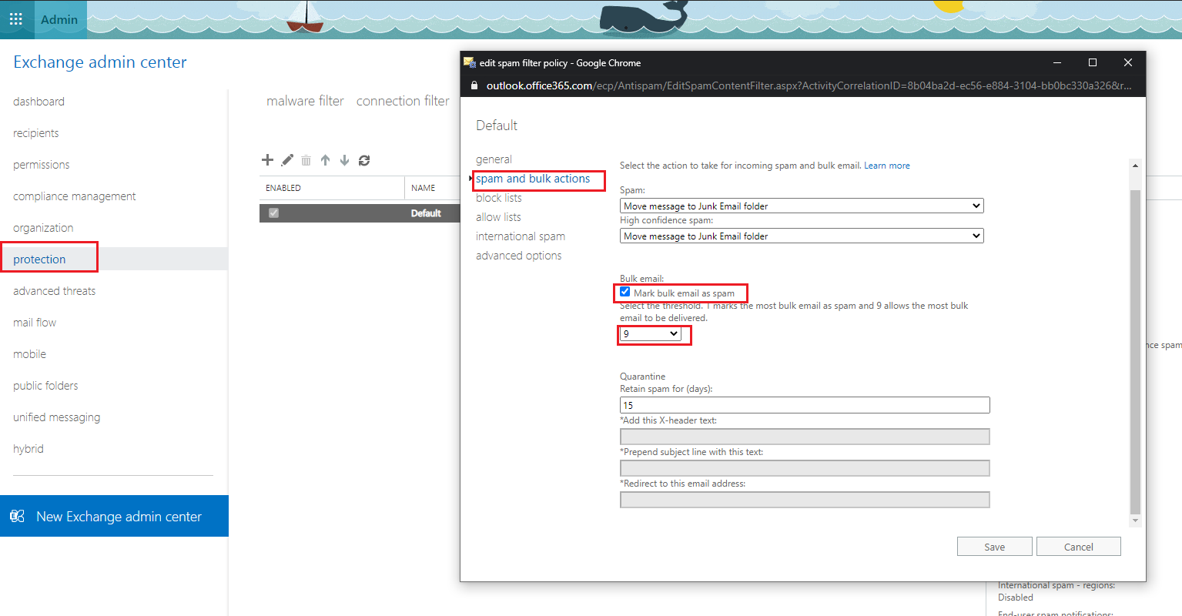Image resolution: width=1182 pixels, height=616 pixels.
Task: Open the Learn more link
Action: pyautogui.click(x=887, y=166)
